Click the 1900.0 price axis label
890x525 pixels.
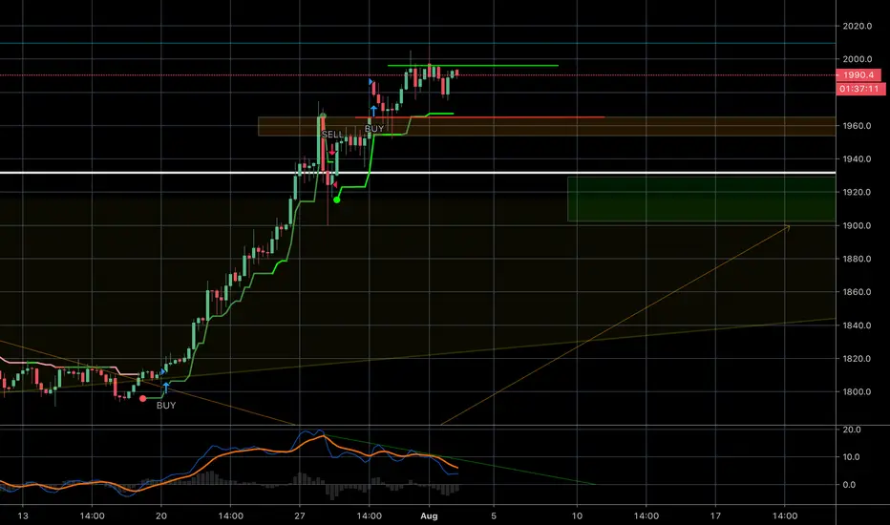pos(858,226)
